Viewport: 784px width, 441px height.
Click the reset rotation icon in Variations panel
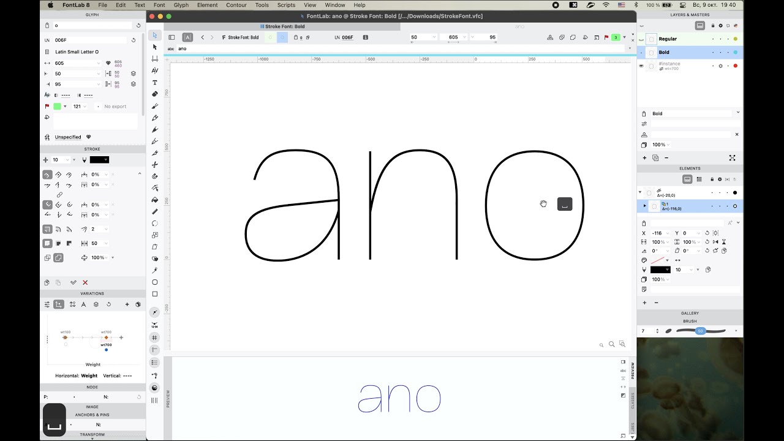(x=108, y=304)
